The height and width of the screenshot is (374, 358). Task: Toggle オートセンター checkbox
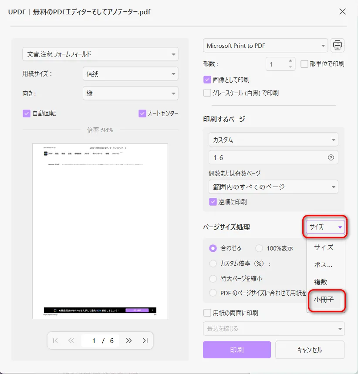pyautogui.click(x=142, y=114)
